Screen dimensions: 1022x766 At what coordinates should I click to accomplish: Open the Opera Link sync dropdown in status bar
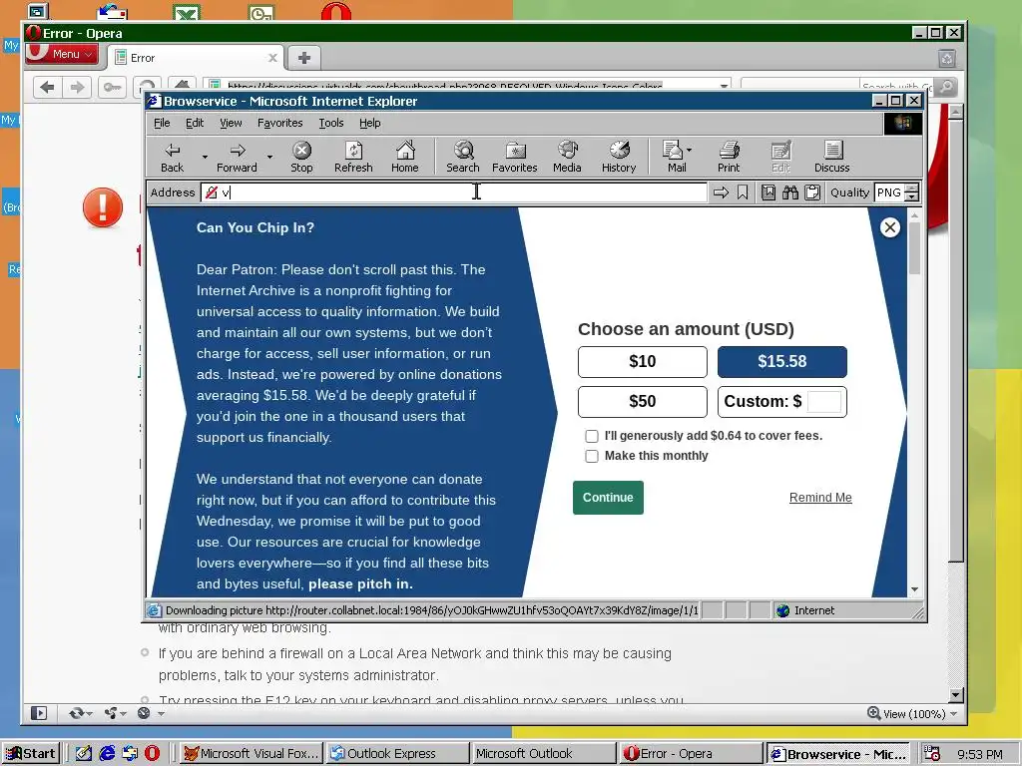tap(80, 713)
